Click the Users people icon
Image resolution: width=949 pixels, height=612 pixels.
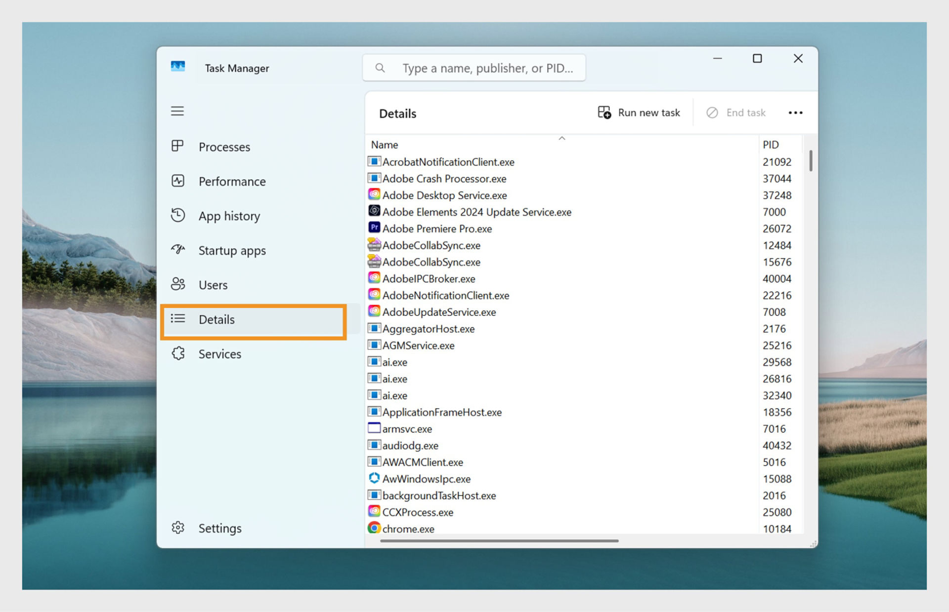tap(178, 284)
